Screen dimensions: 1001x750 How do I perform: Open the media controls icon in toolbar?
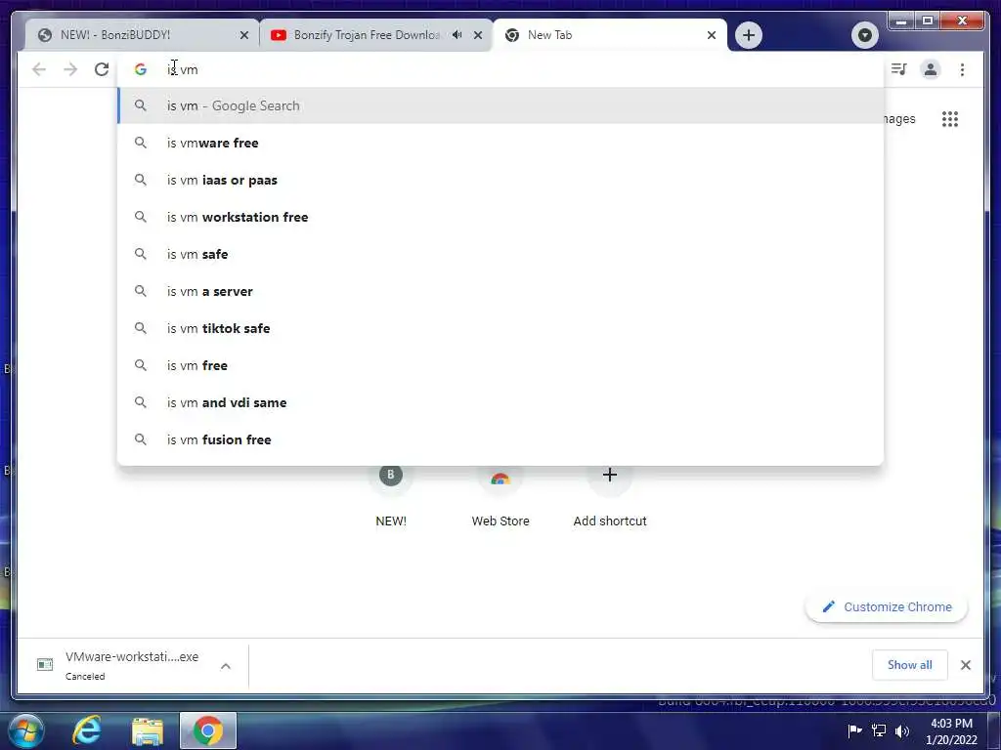899,69
